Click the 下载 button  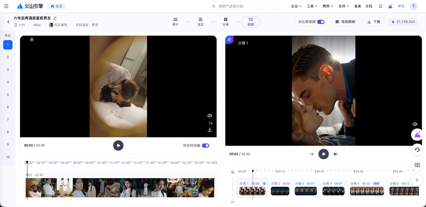pos(374,22)
